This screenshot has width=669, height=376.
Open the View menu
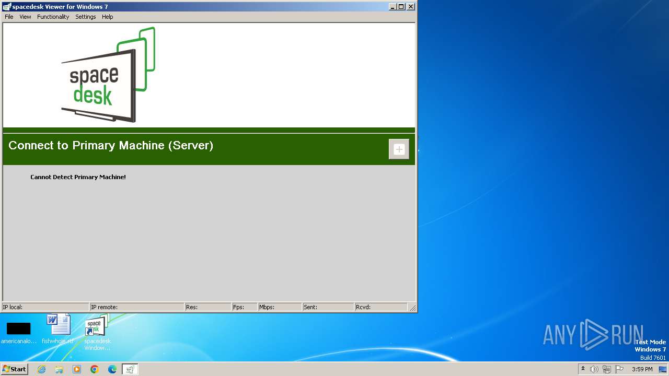(x=25, y=17)
